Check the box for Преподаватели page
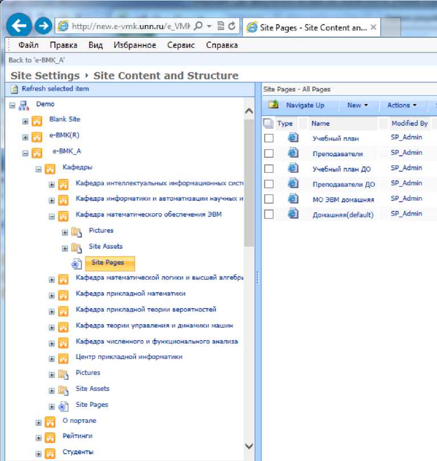 (x=269, y=153)
